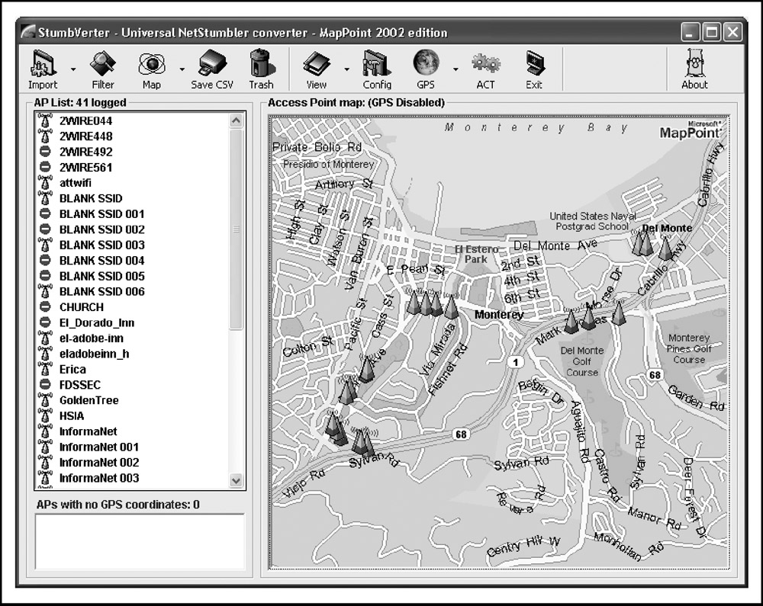Select FDSSEC in the AP list
Screen dimensions: 763x606
(80, 385)
